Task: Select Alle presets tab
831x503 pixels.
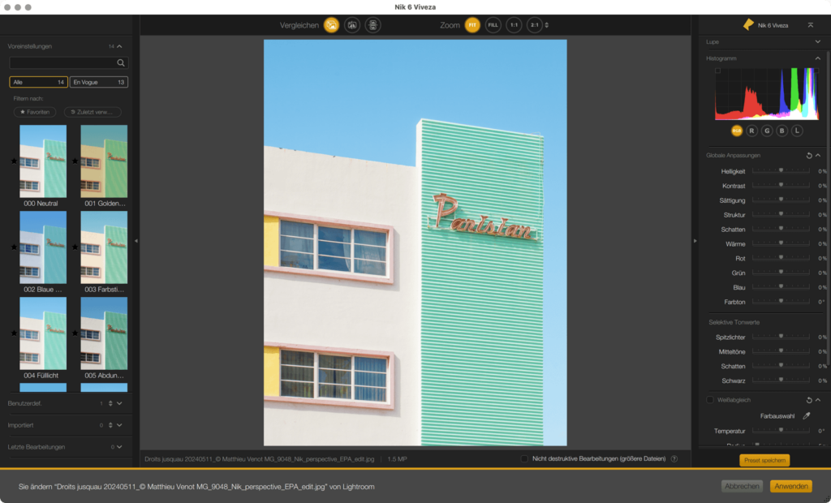Action: click(38, 82)
